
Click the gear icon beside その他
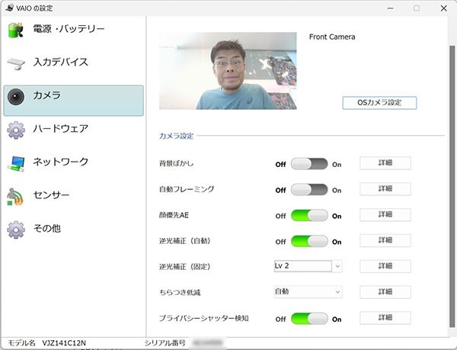(x=16, y=229)
